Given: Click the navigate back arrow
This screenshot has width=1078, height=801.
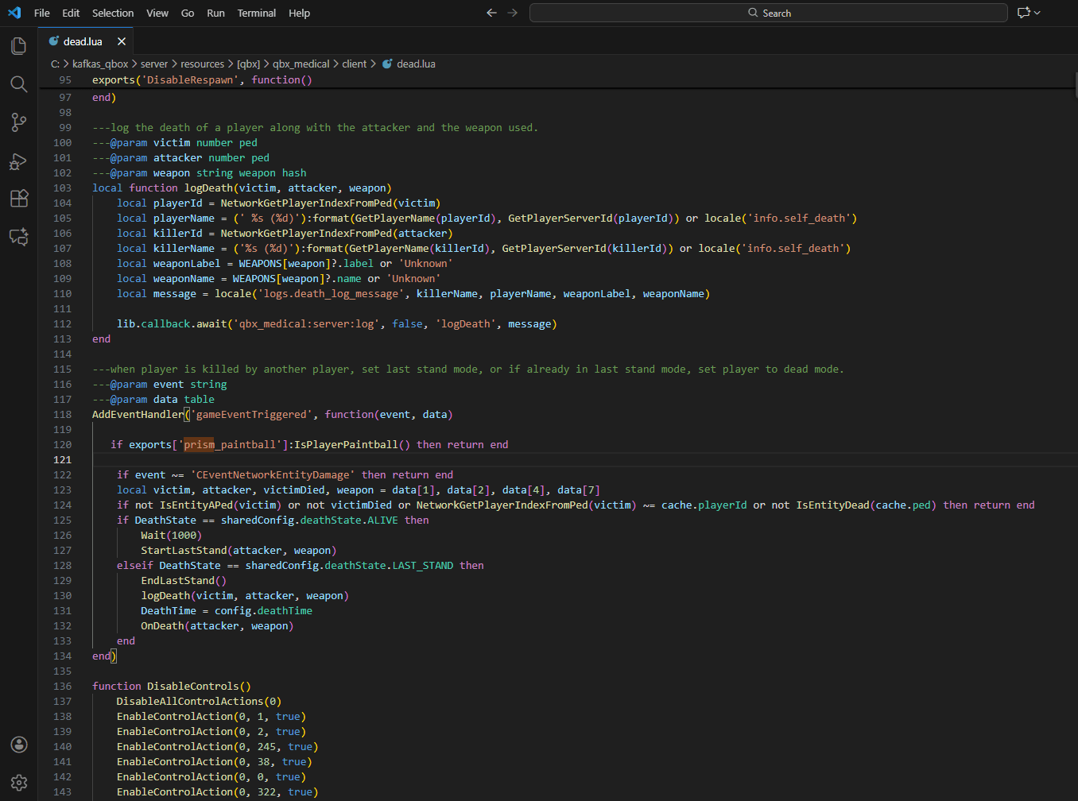Looking at the screenshot, I should 491,13.
